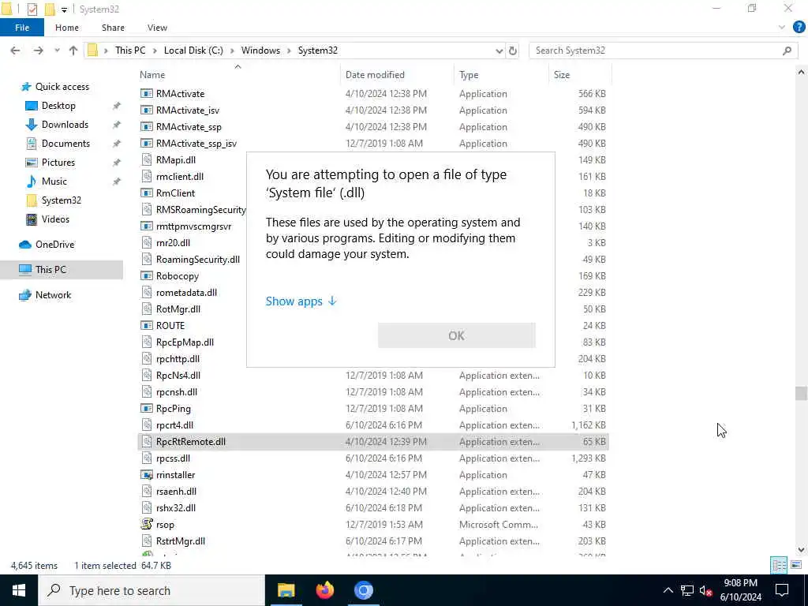The height and width of the screenshot is (606, 808).
Task: Open Customize Quick Access Toolbar dropdown
Action: tap(64, 9)
